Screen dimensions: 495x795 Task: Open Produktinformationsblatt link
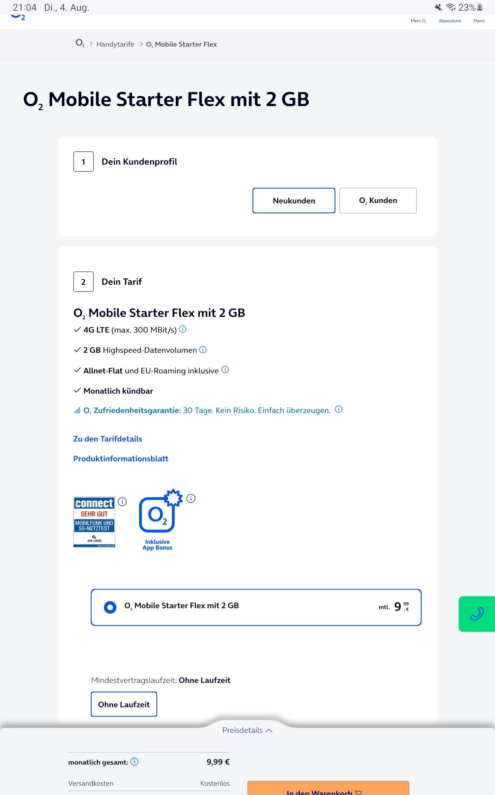point(121,458)
